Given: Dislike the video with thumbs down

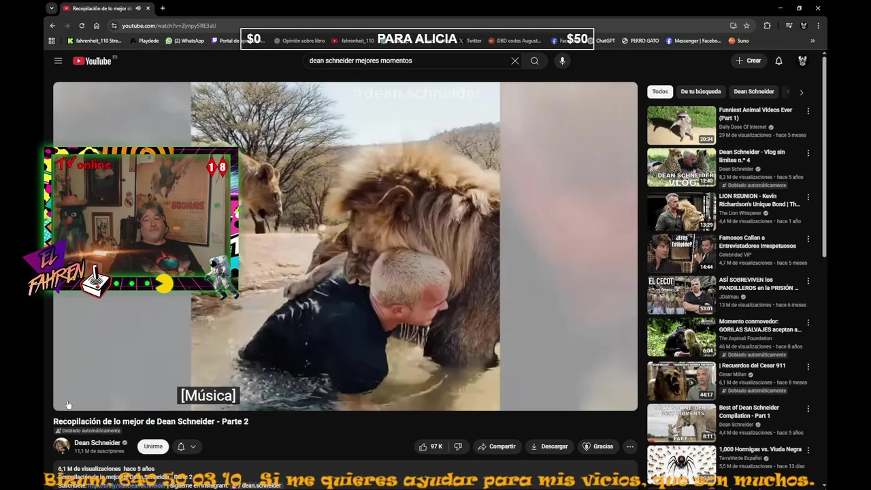Looking at the screenshot, I should pyautogui.click(x=458, y=446).
